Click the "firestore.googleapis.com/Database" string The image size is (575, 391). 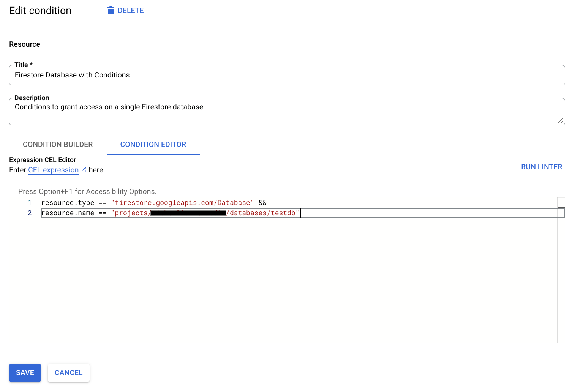[182, 203]
